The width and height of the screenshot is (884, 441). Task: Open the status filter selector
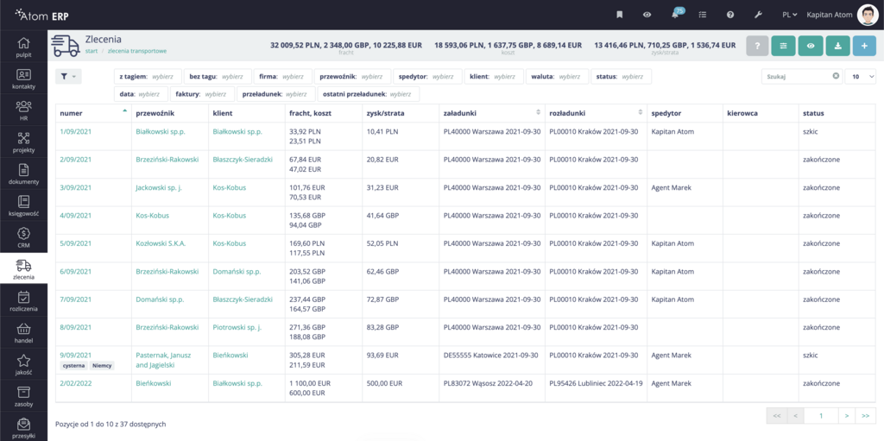click(621, 77)
